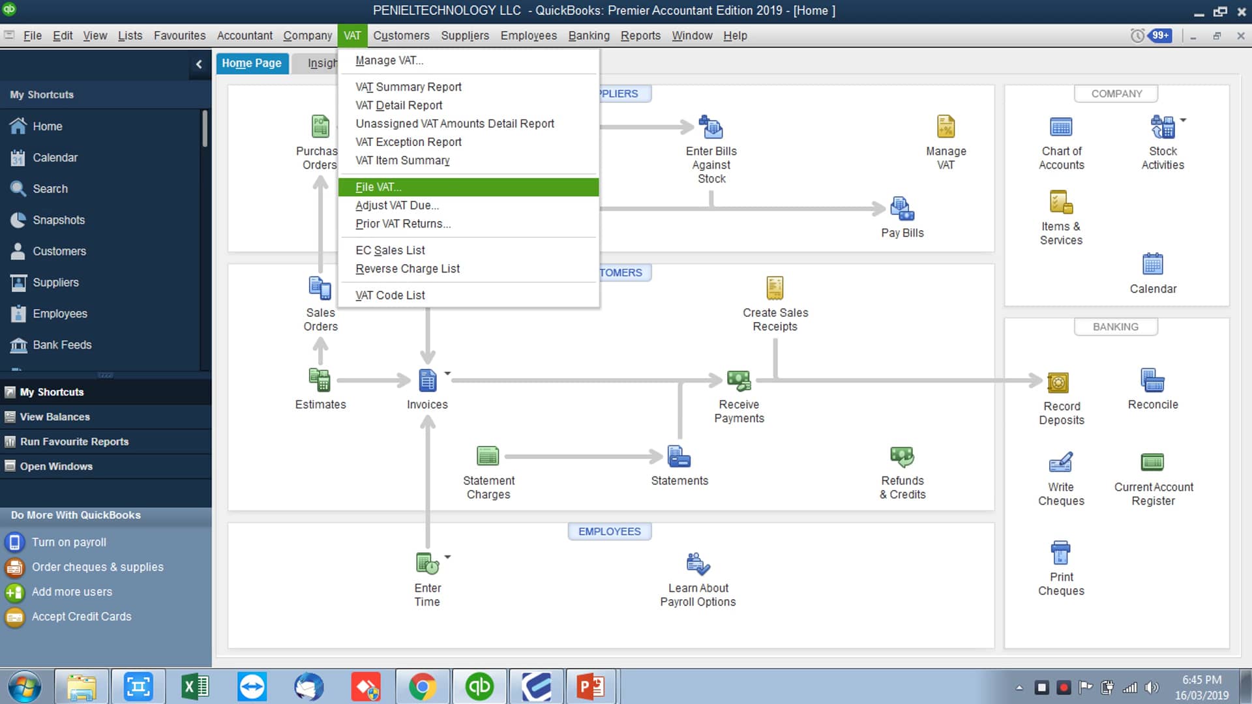Open Chart of Accounts icon
The image size is (1252, 704).
coord(1061,127)
